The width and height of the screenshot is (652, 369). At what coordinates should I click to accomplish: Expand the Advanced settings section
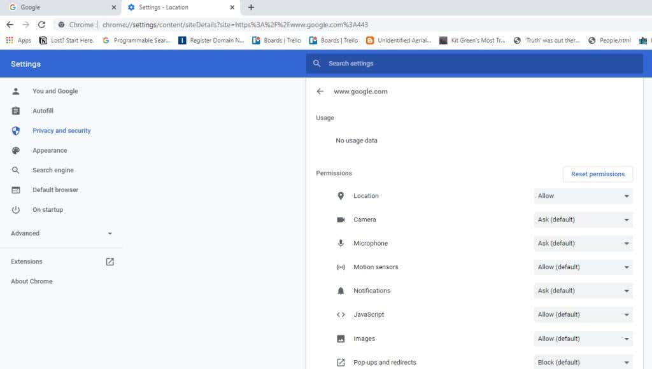62,233
